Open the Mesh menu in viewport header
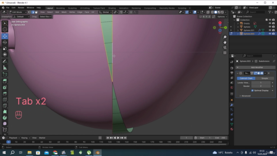The width and height of the screenshot is (277, 156). click(64, 12)
